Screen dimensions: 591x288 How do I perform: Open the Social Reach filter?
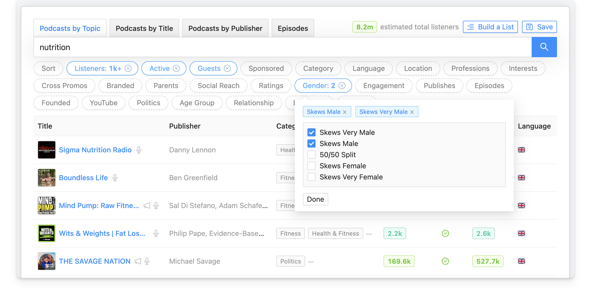click(218, 86)
